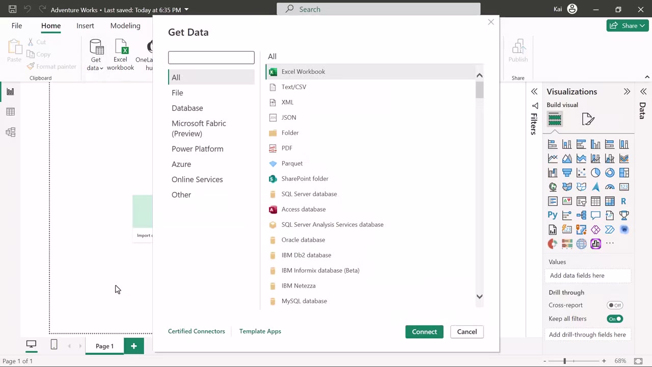Open the Format visual pane icon
Viewport: 652px width, 367px height.
click(588, 119)
